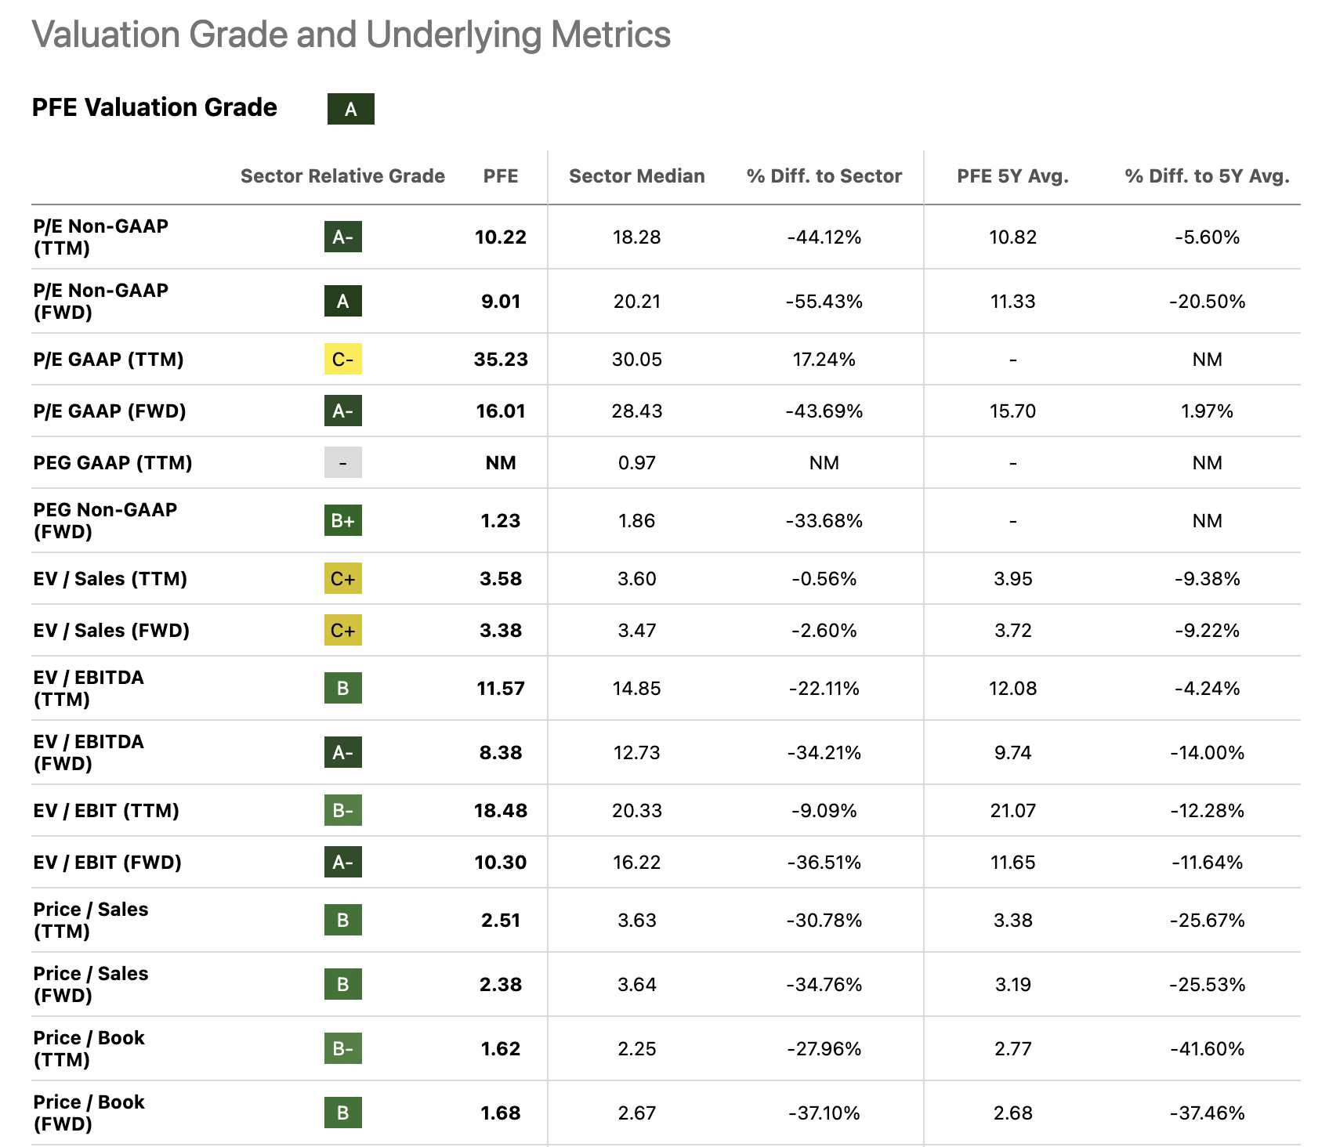Click the EV / EBIT (FWD) row label
The image size is (1329, 1147).
point(107,863)
